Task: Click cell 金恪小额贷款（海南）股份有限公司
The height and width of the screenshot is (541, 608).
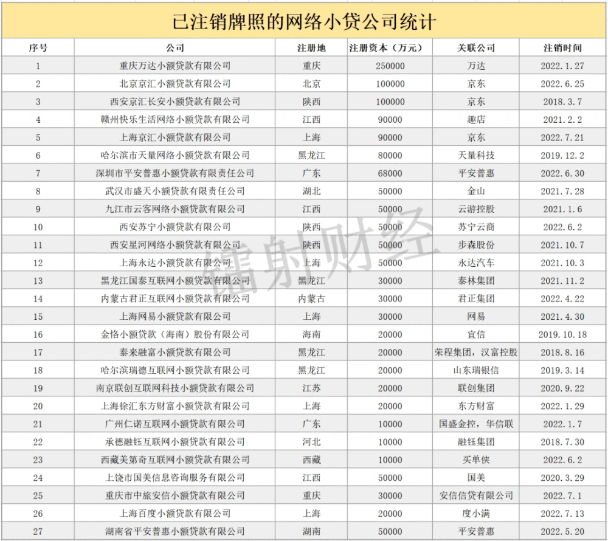Action: (175, 334)
